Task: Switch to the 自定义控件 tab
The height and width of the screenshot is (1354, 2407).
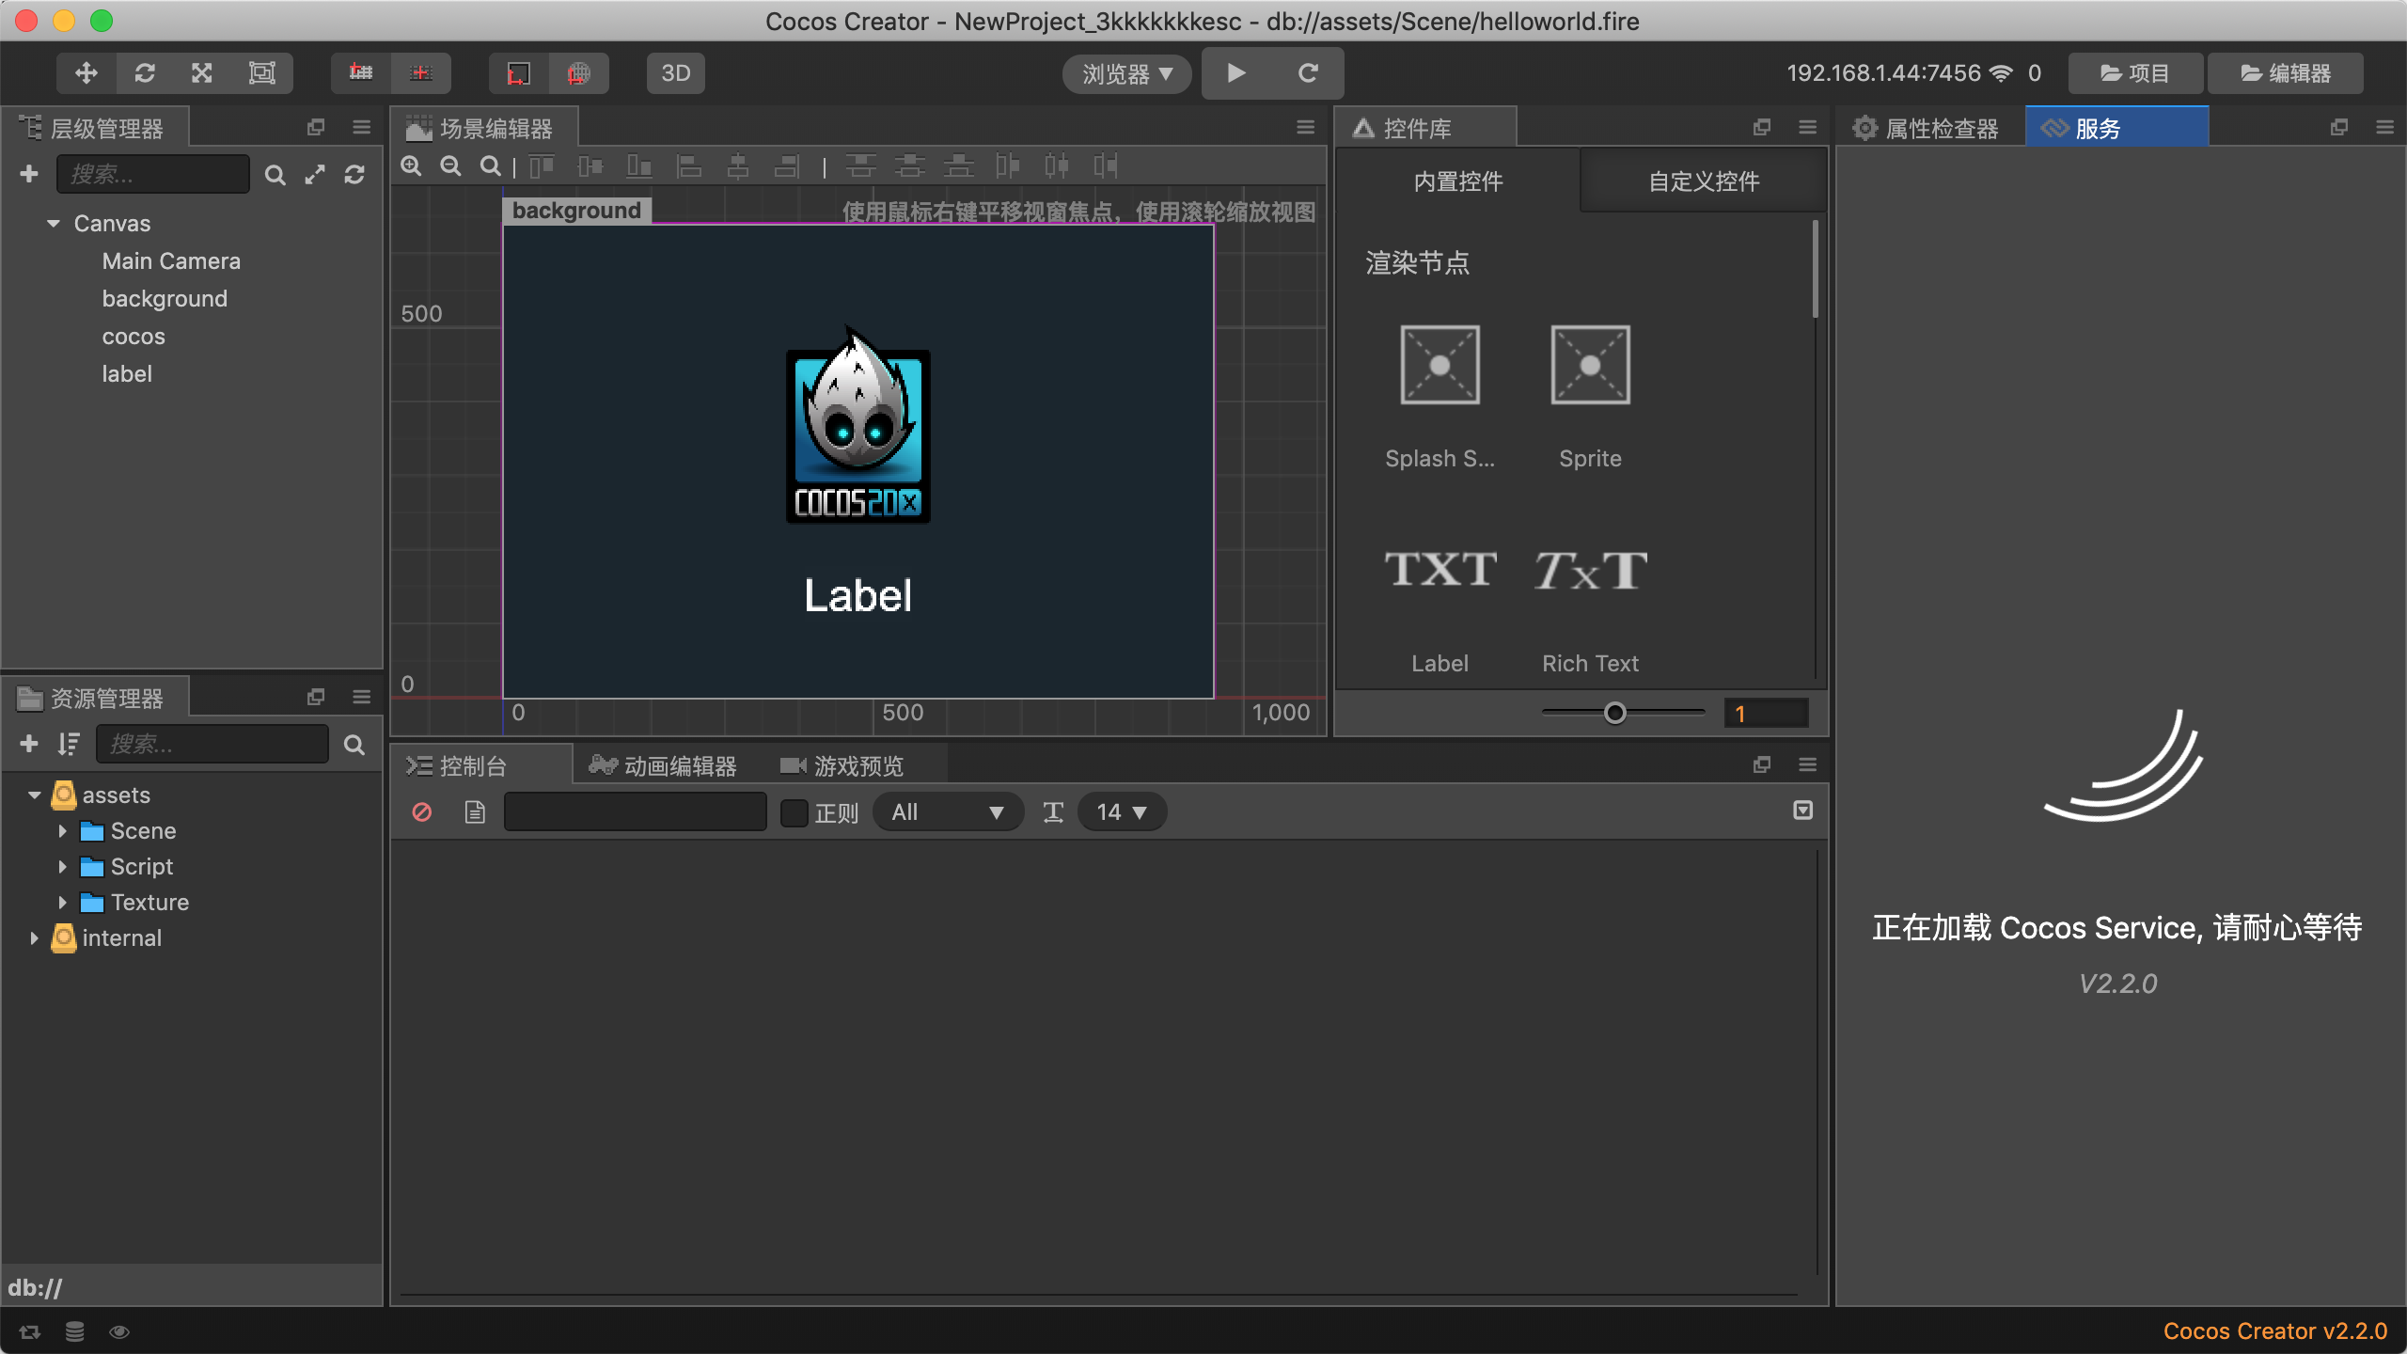Action: (1703, 181)
